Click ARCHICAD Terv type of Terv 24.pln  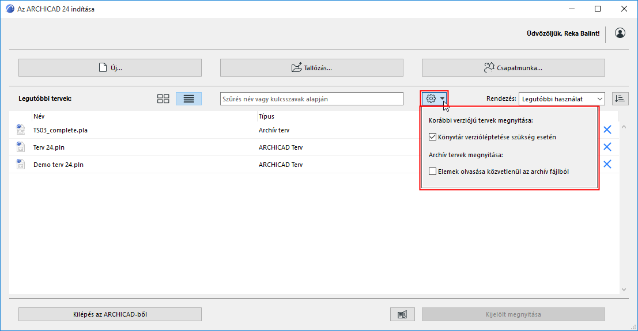281,147
